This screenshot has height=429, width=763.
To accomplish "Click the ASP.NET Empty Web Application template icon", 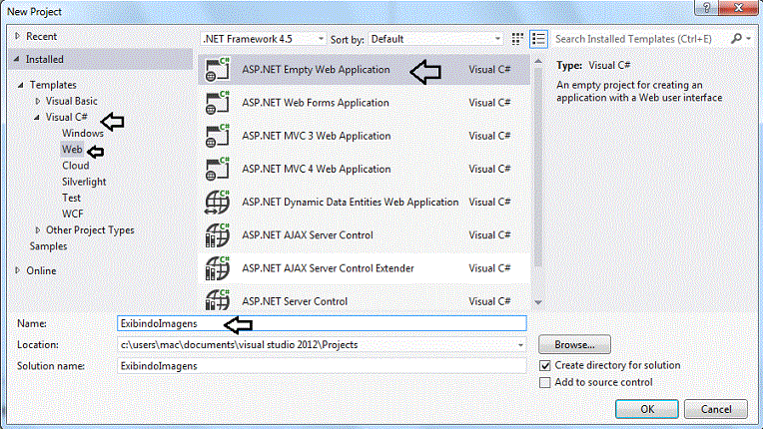I will click(217, 69).
